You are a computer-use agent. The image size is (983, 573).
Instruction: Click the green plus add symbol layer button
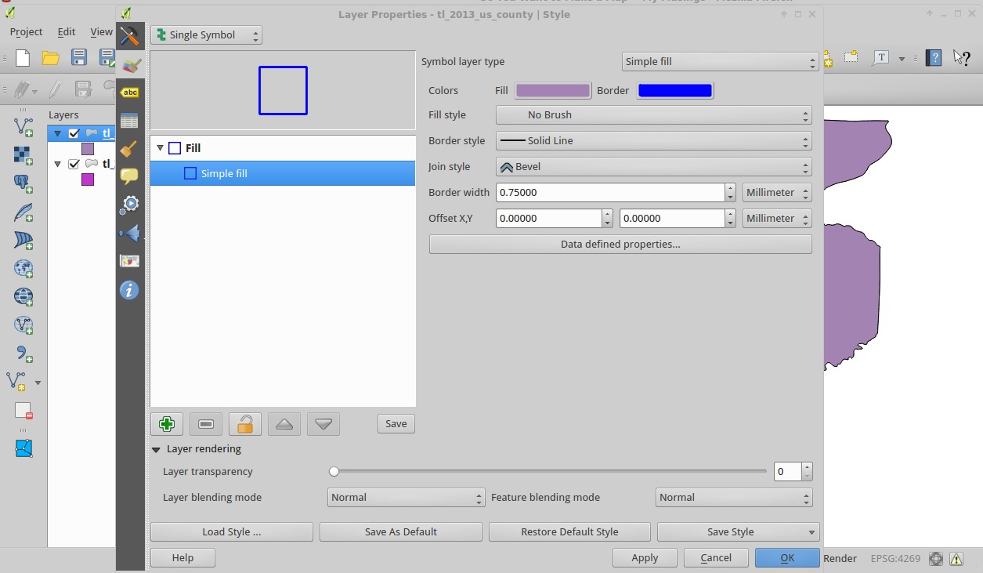166,424
